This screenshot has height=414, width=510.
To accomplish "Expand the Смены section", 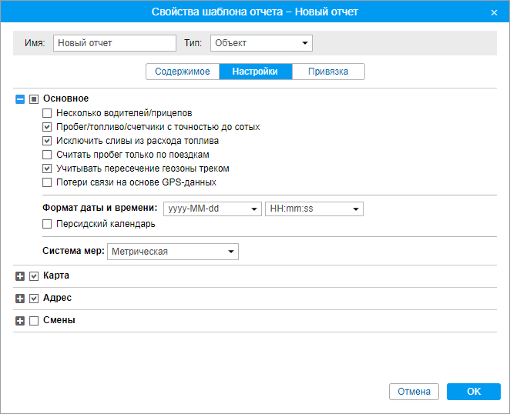I will [x=20, y=321].
